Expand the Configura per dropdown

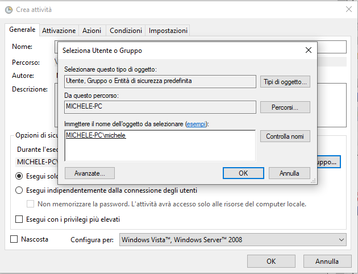click(x=233, y=240)
